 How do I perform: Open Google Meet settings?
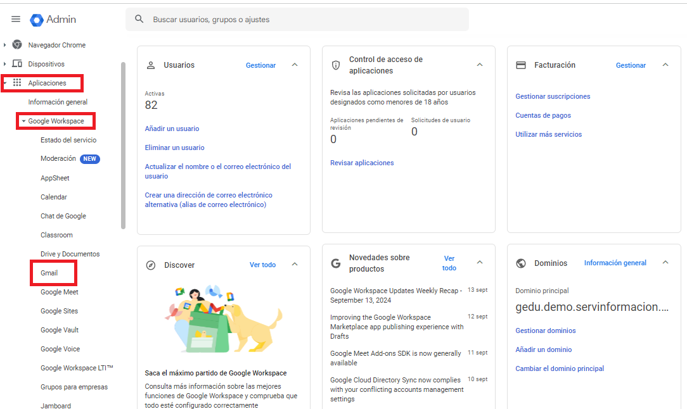(x=60, y=292)
